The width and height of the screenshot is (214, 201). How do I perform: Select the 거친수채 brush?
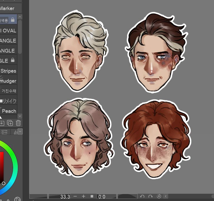[8, 91]
